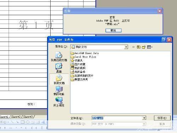
Task: Switch to Sheet3 tab in Excel
Action: (28, 117)
